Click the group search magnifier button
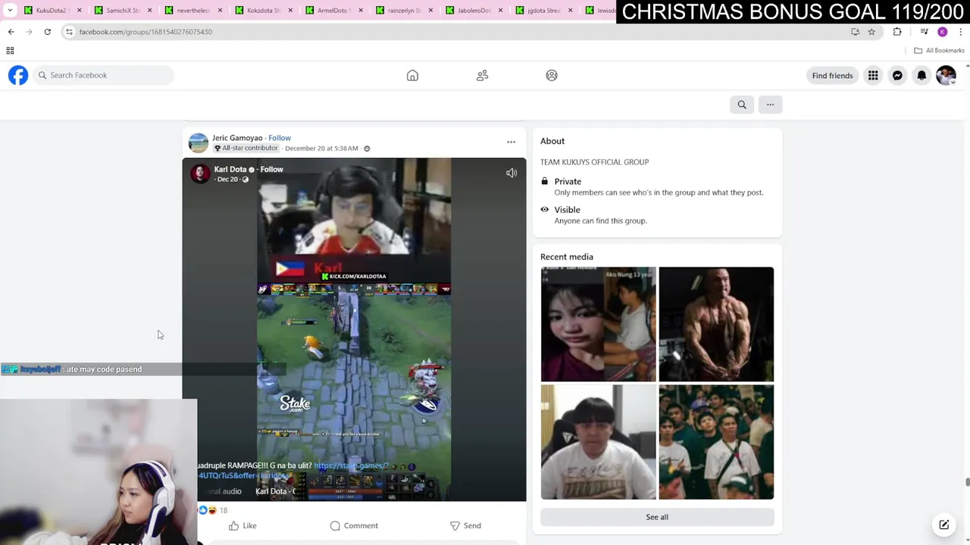 click(742, 104)
